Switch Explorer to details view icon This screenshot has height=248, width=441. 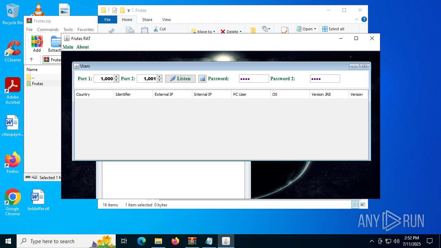coord(355,205)
